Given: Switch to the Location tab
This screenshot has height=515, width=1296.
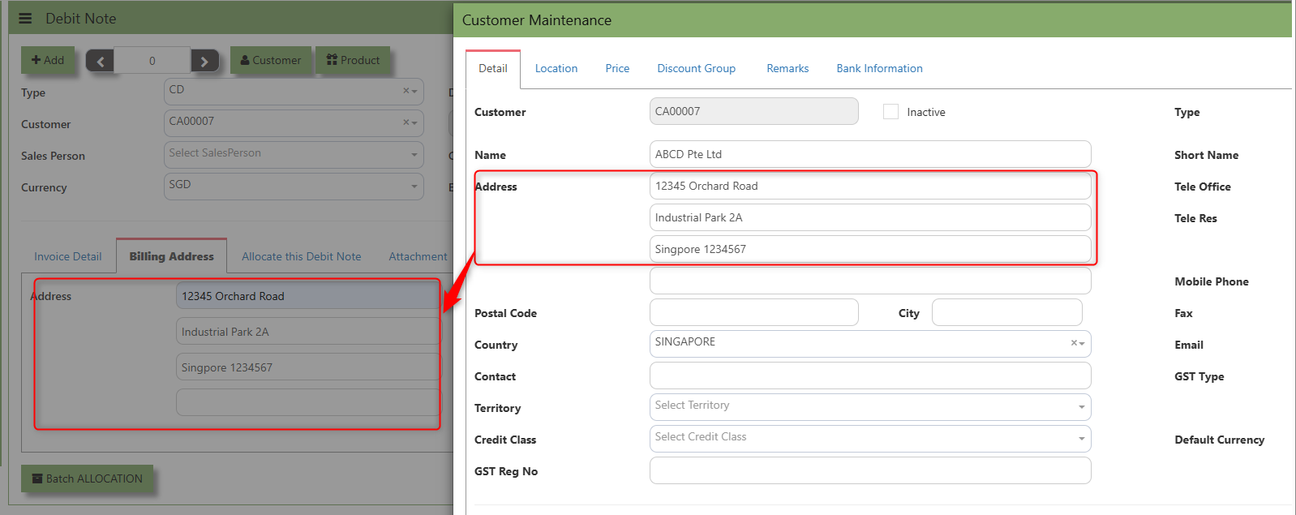Looking at the screenshot, I should point(556,69).
